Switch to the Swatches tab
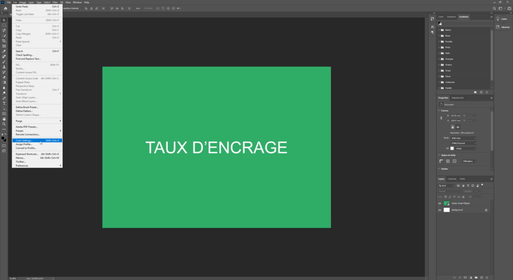The height and width of the screenshot is (280, 513). point(451,16)
